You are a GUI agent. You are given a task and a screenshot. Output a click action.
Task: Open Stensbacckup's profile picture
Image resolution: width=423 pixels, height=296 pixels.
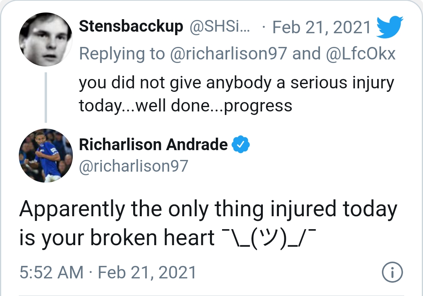pos(45,39)
